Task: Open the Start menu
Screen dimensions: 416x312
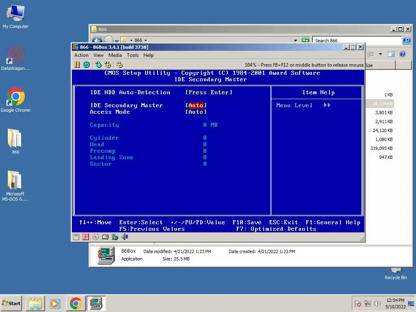Action: tap(11, 303)
